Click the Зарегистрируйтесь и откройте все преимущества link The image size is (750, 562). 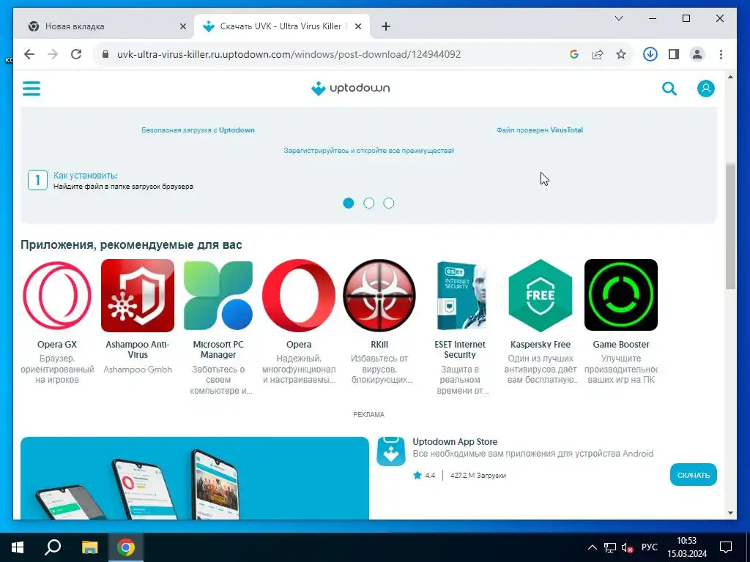point(369,151)
